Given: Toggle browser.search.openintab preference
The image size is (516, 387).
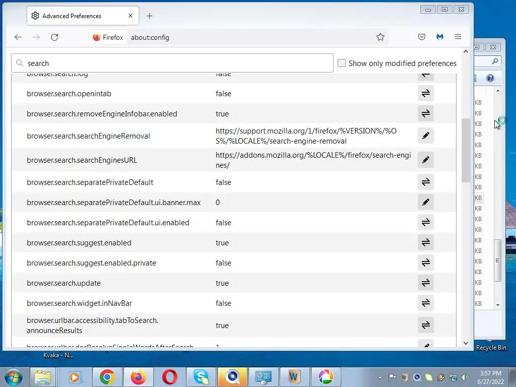Looking at the screenshot, I should coord(425,93).
